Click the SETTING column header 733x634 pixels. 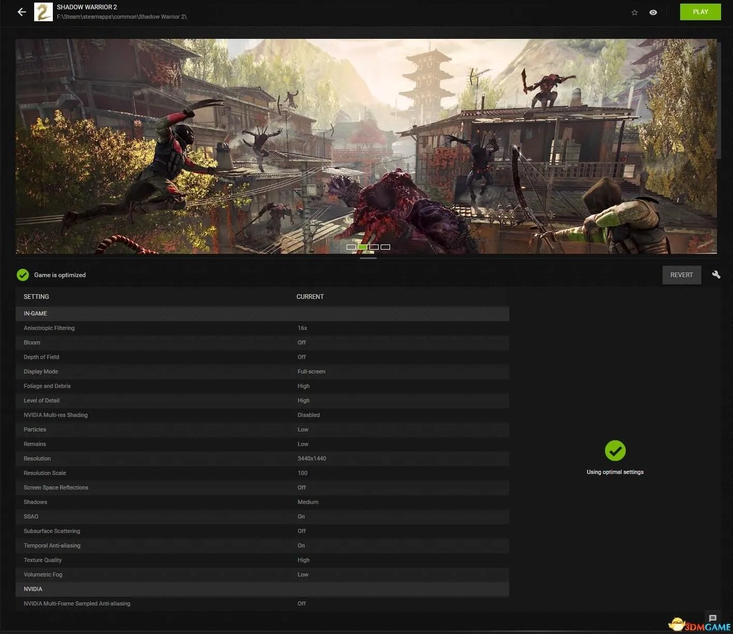[36, 296]
